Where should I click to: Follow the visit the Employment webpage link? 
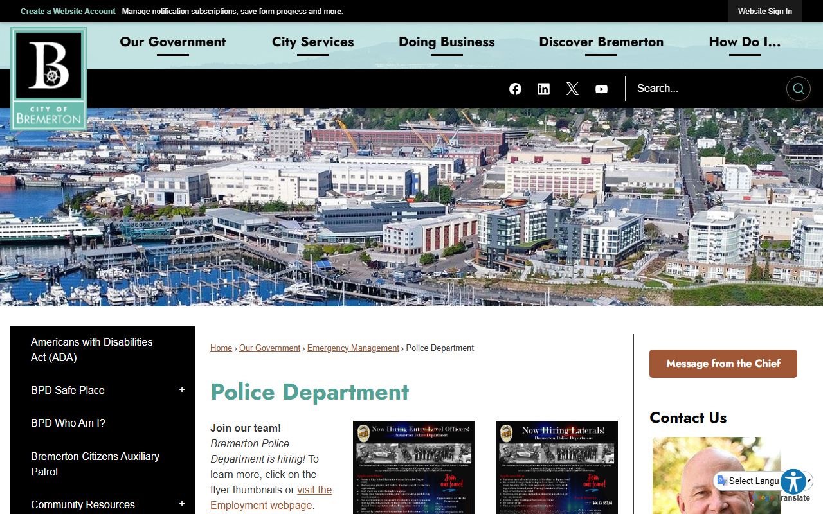click(271, 497)
